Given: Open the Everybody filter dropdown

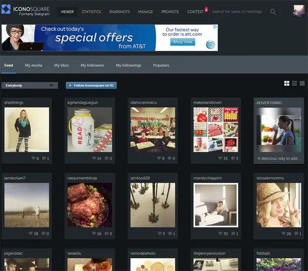Looking at the screenshot, I should [x=29, y=85].
